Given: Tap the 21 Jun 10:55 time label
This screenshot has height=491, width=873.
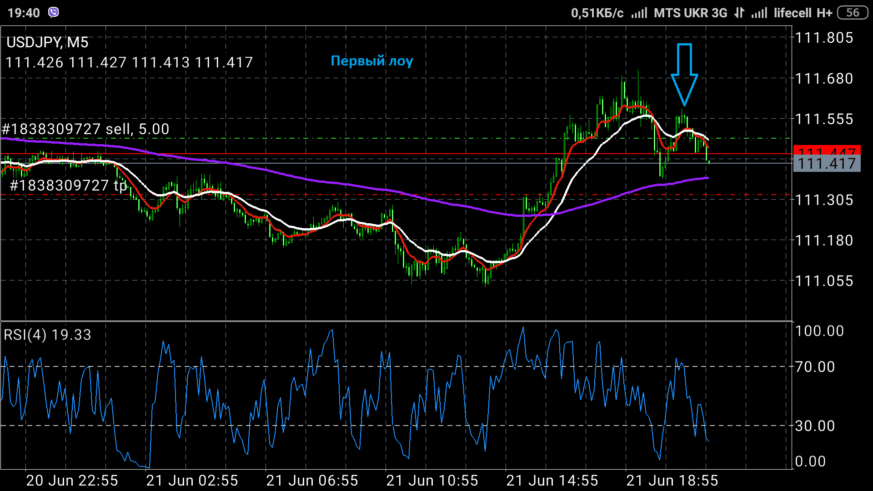Looking at the screenshot, I should click(432, 481).
